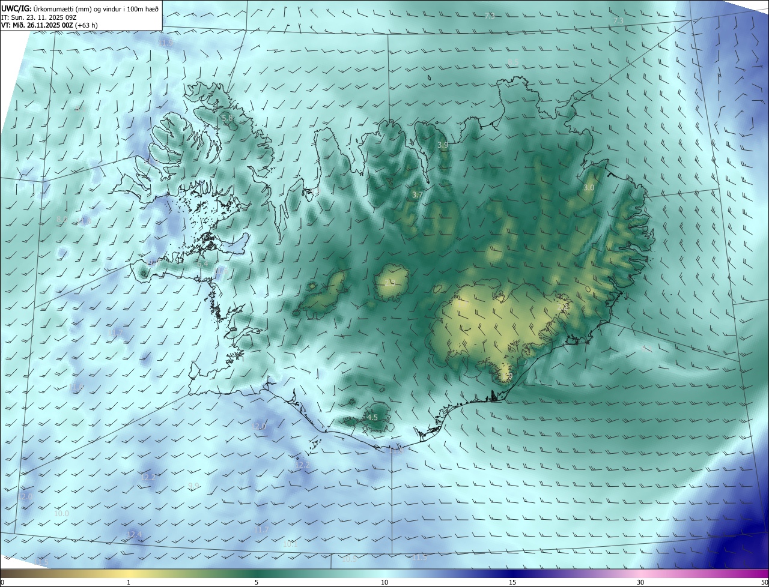
Task: Click the initial time line 'IT: Sun. 23. 11. 2025 09Z'
Action: [37, 17]
